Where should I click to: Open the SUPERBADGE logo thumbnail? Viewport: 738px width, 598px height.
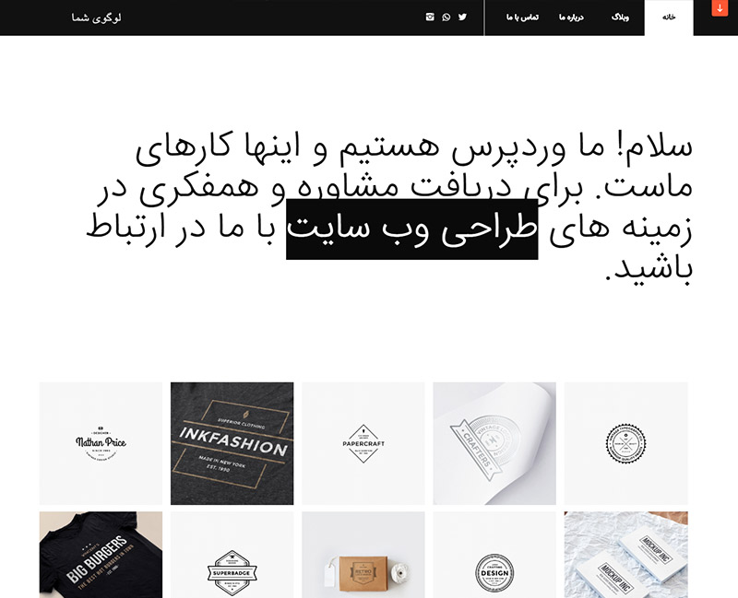point(232,555)
